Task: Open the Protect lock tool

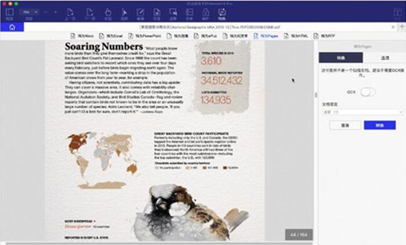Action: 206,14
